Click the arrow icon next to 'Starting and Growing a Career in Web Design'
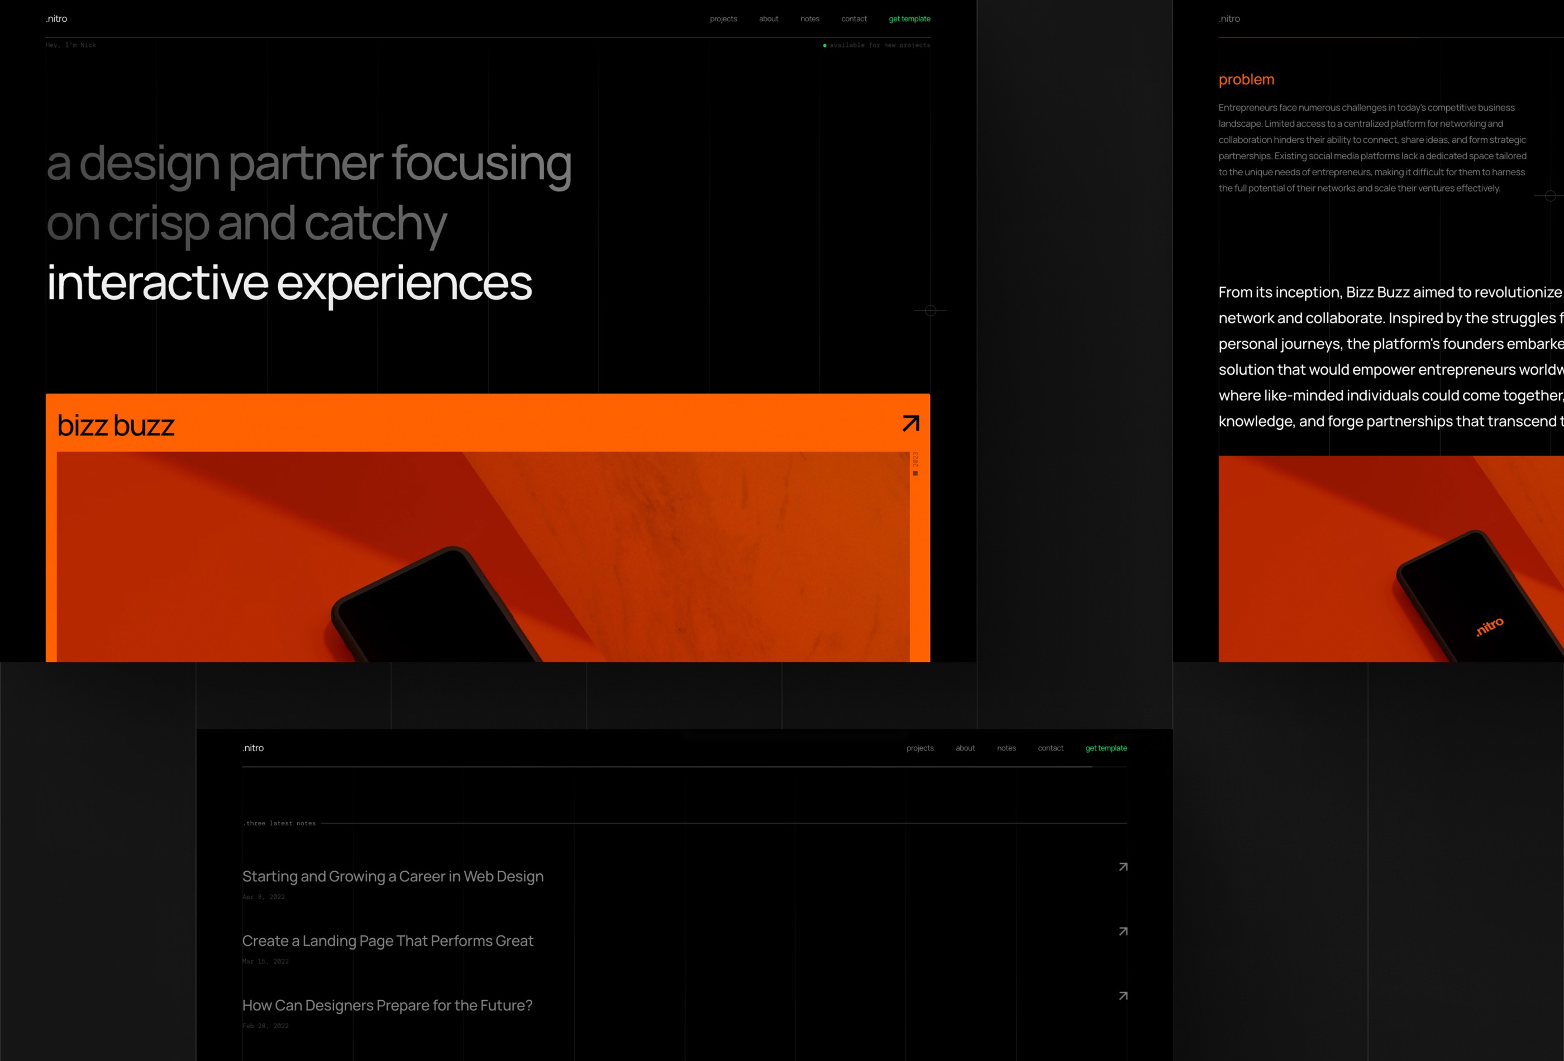1564x1061 pixels. (1122, 866)
